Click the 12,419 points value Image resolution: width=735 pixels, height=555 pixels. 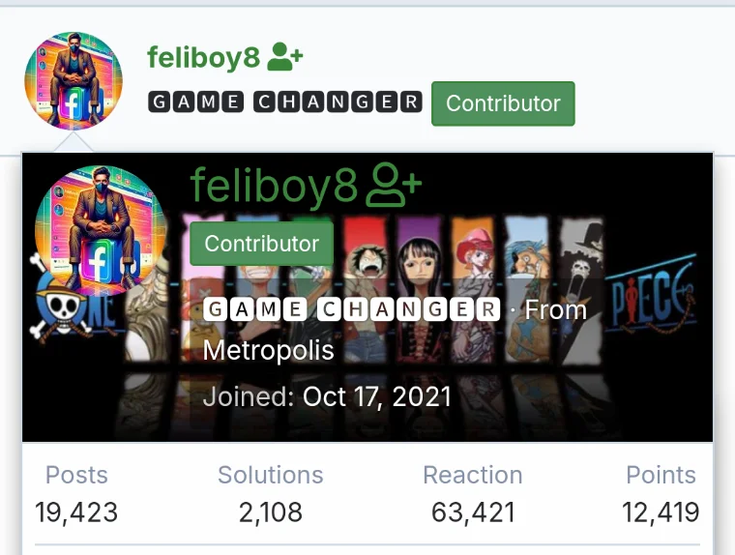tap(661, 511)
